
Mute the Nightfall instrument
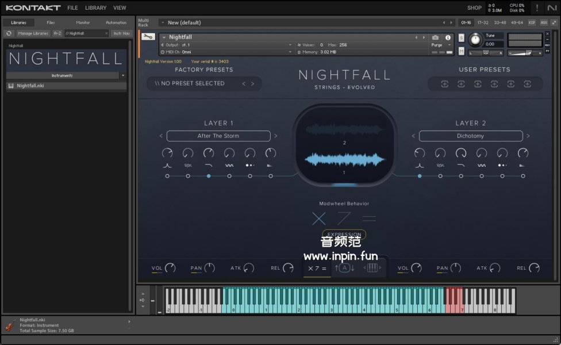(x=462, y=51)
